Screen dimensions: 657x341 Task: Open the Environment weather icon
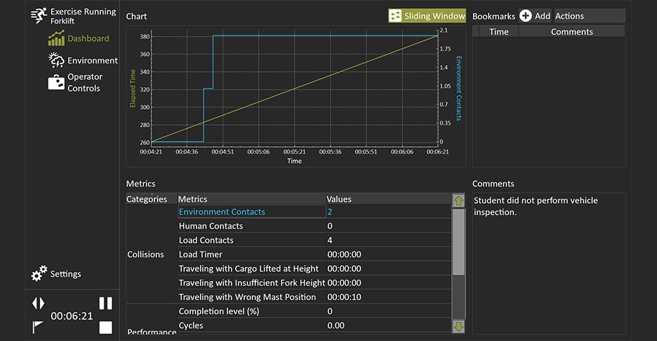[x=56, y=60]
